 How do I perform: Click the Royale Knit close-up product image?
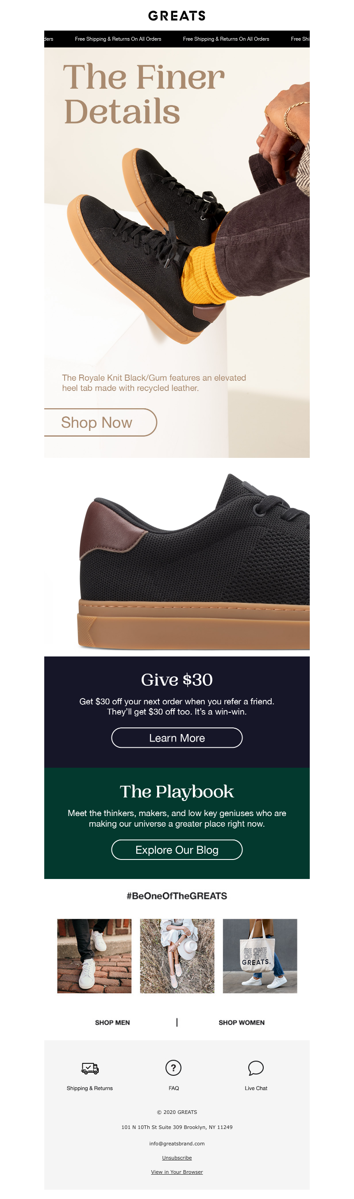193,561
